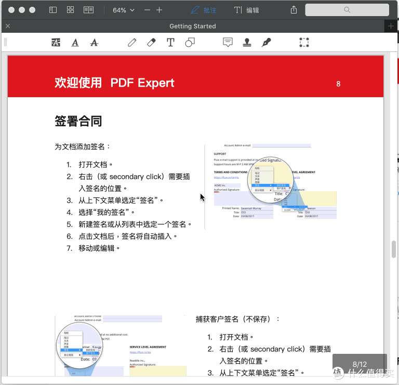The width and height of the screenshot is (399, 385).
Task: Click page number 8 in red header
Action: [338, 84]
